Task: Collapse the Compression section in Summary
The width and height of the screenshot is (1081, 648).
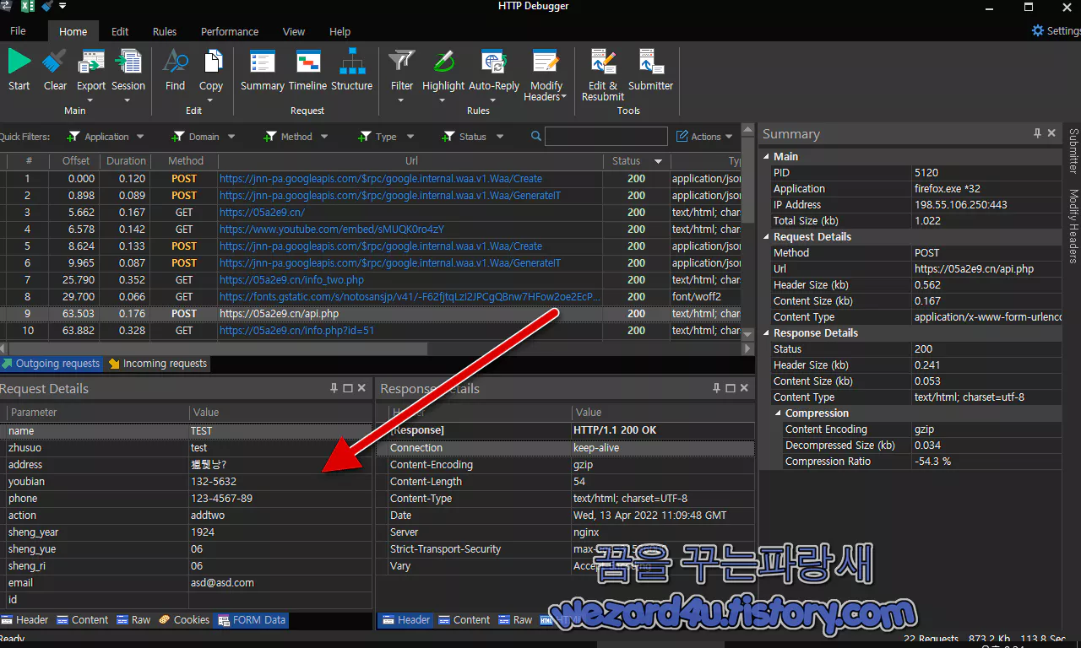Action: point(779,413)
